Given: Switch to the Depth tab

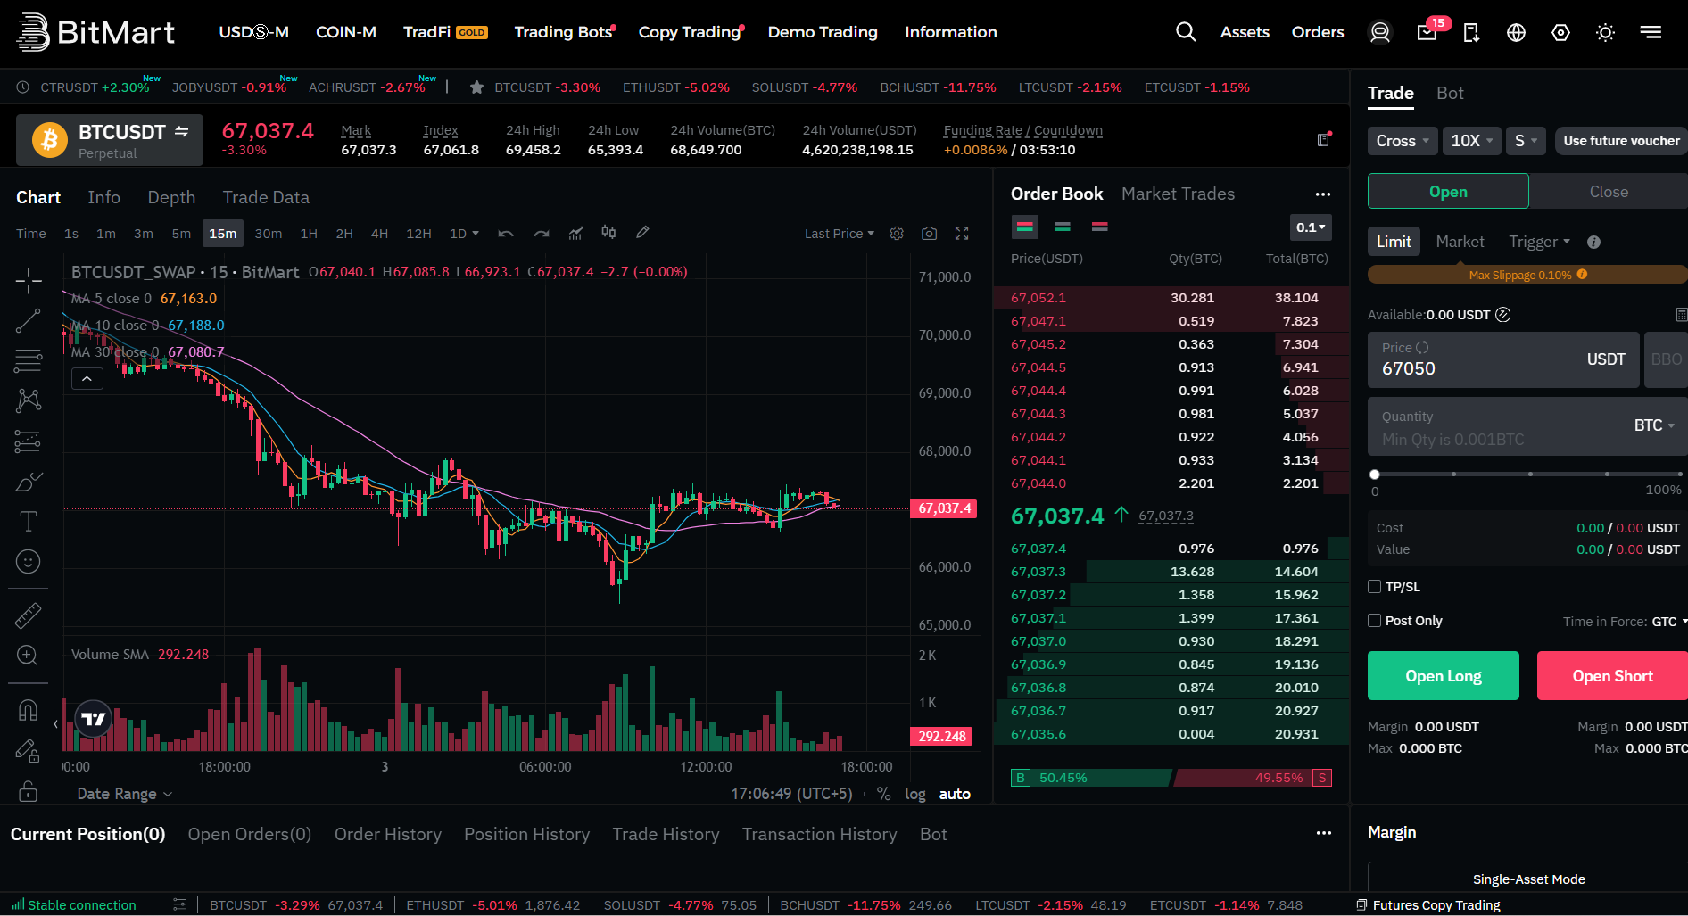Looking at the screenshot, I should tap(171, 197).
